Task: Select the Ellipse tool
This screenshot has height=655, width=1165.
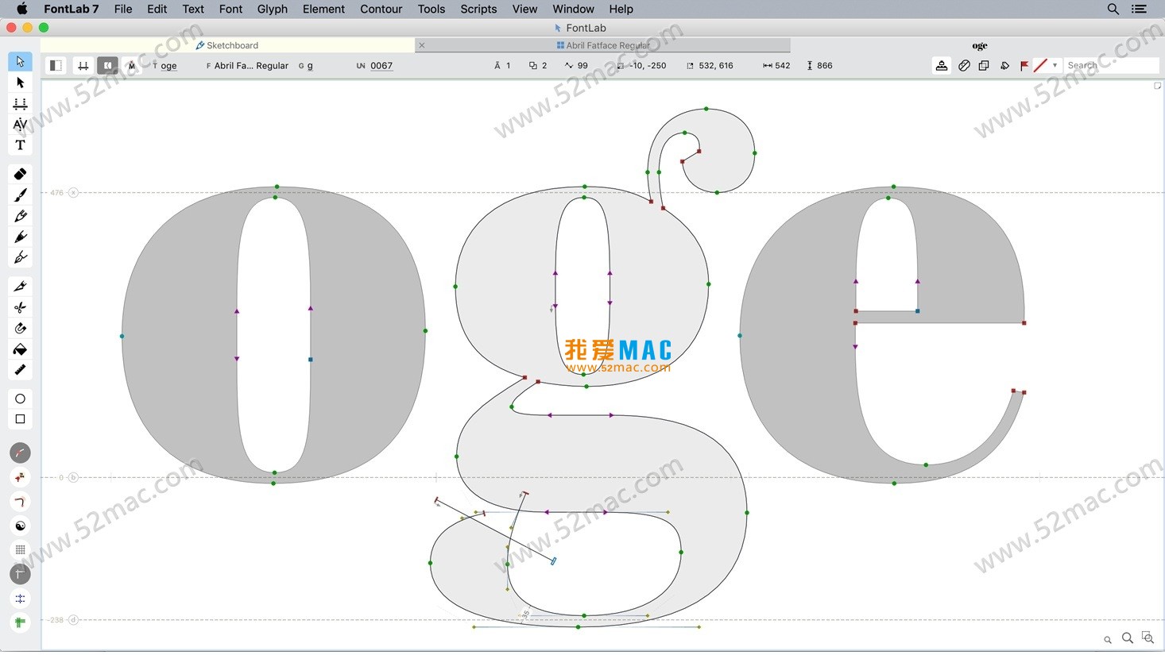Action: pyautogui.click(x=20, y=399)
